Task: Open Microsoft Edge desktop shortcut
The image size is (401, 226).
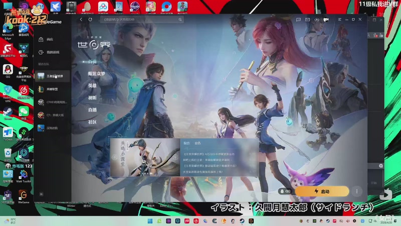Action: [x=8, y=31]
